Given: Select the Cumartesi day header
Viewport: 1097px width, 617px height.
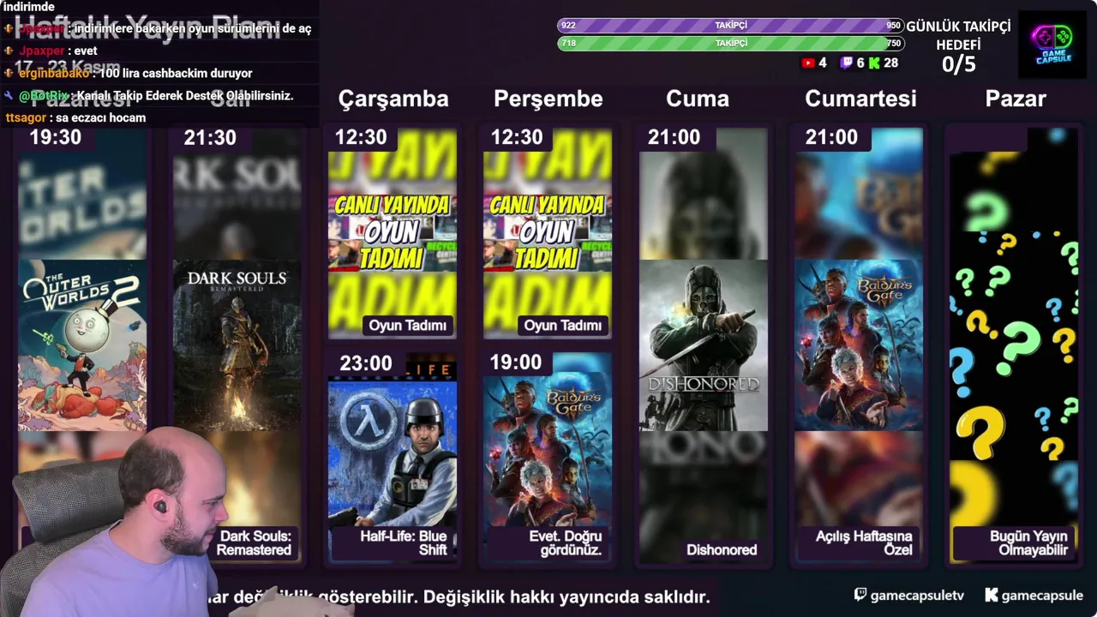Looking at the screenshot, I should point(860,99).
